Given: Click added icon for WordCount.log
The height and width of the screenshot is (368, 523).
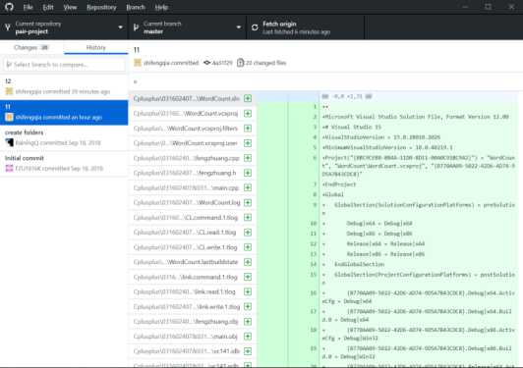Looking at the screenshot, I should point(248,202).
